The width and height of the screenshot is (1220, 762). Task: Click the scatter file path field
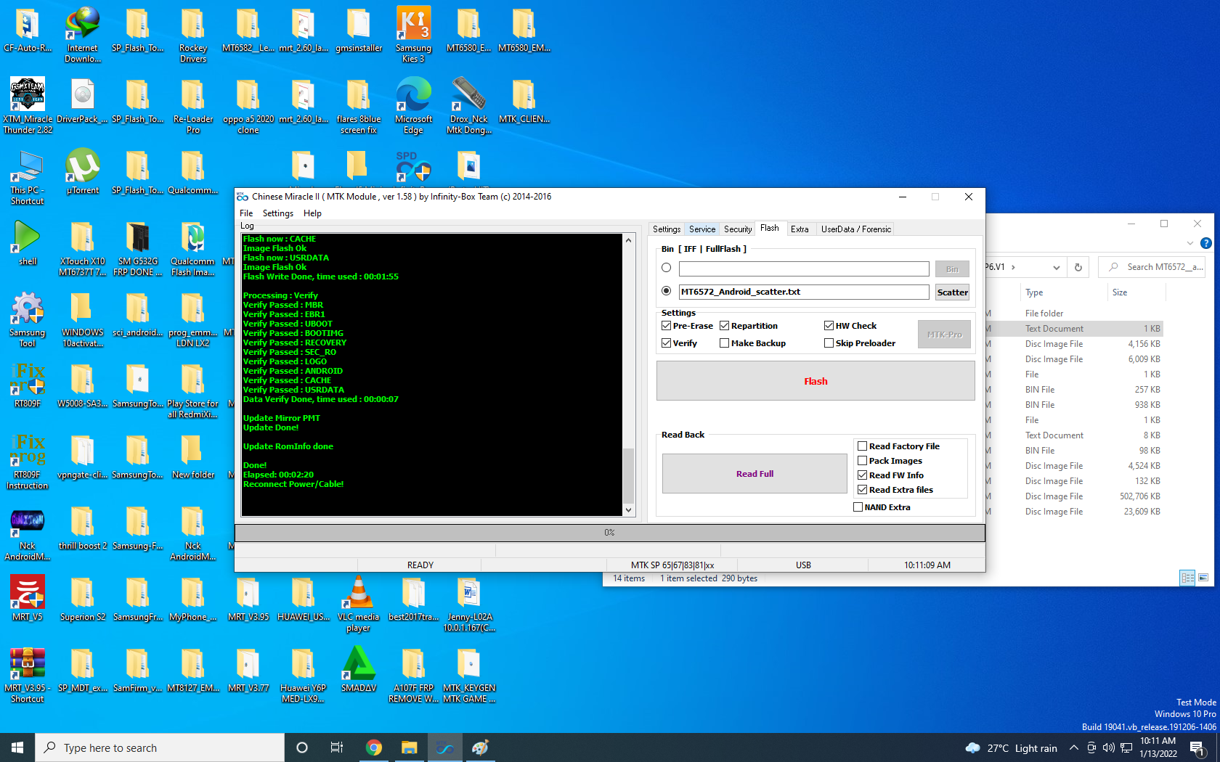[804, 292]
